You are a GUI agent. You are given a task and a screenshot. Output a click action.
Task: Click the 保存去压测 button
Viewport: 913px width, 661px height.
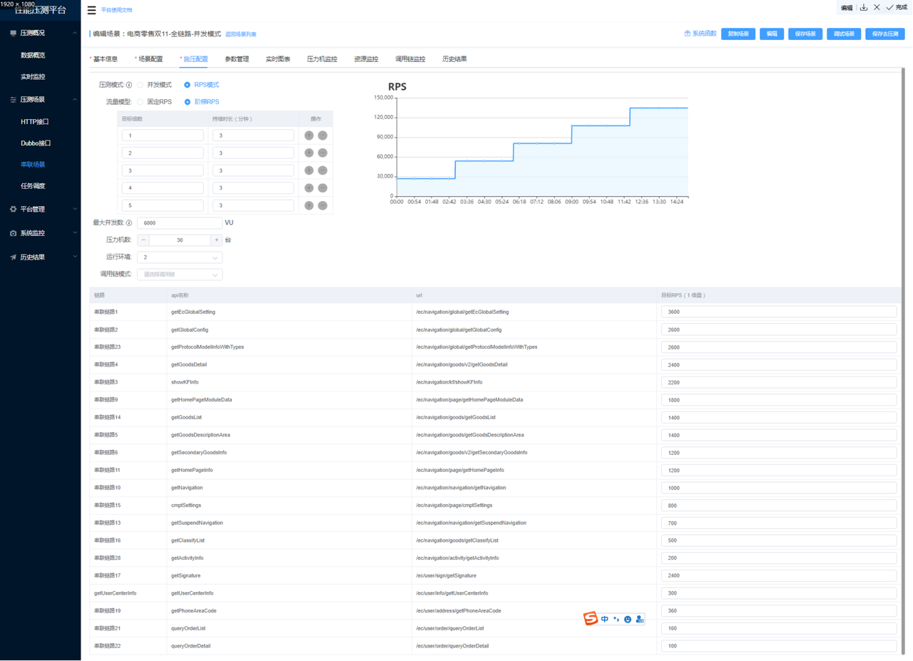pos(885,34)
